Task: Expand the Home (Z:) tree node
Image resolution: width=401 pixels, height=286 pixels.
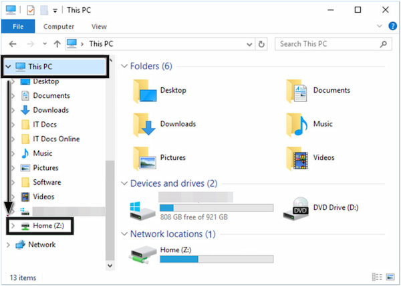Action: click(13, 226)
